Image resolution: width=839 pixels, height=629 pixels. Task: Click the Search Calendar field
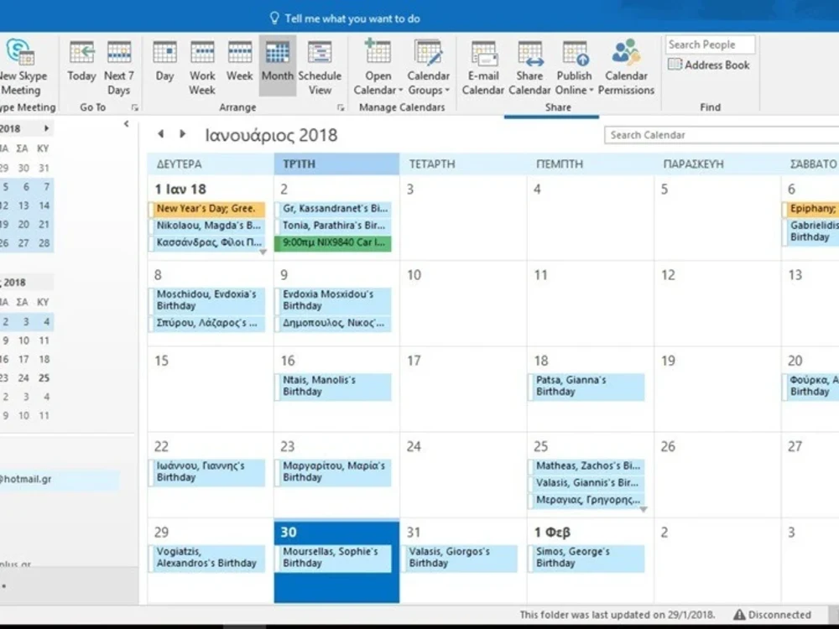click(722, 135)
